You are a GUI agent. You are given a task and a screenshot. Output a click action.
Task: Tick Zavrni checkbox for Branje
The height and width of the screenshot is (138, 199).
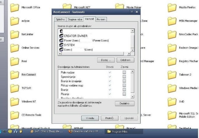(124, 89)
